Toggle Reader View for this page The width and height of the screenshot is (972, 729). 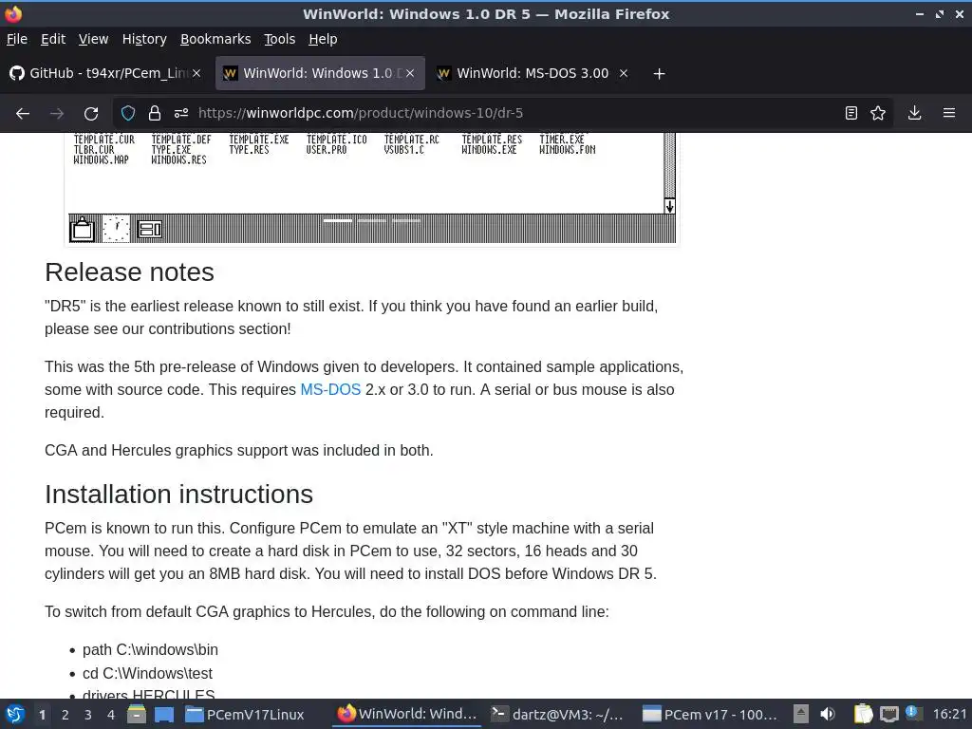(x=851, y=113)
